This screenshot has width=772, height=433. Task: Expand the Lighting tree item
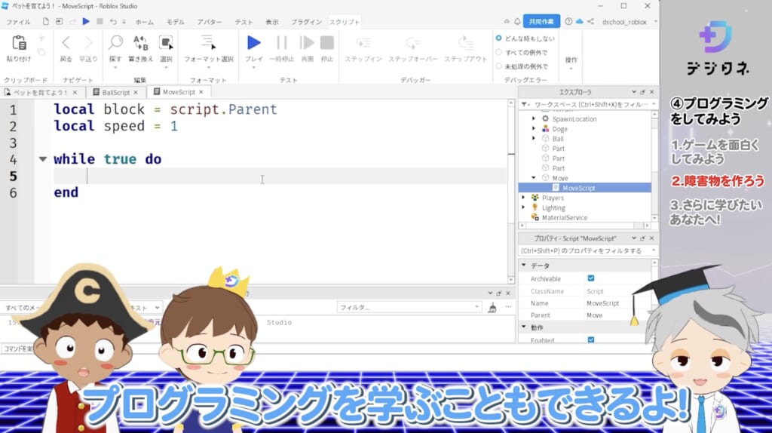coord(524,207)
